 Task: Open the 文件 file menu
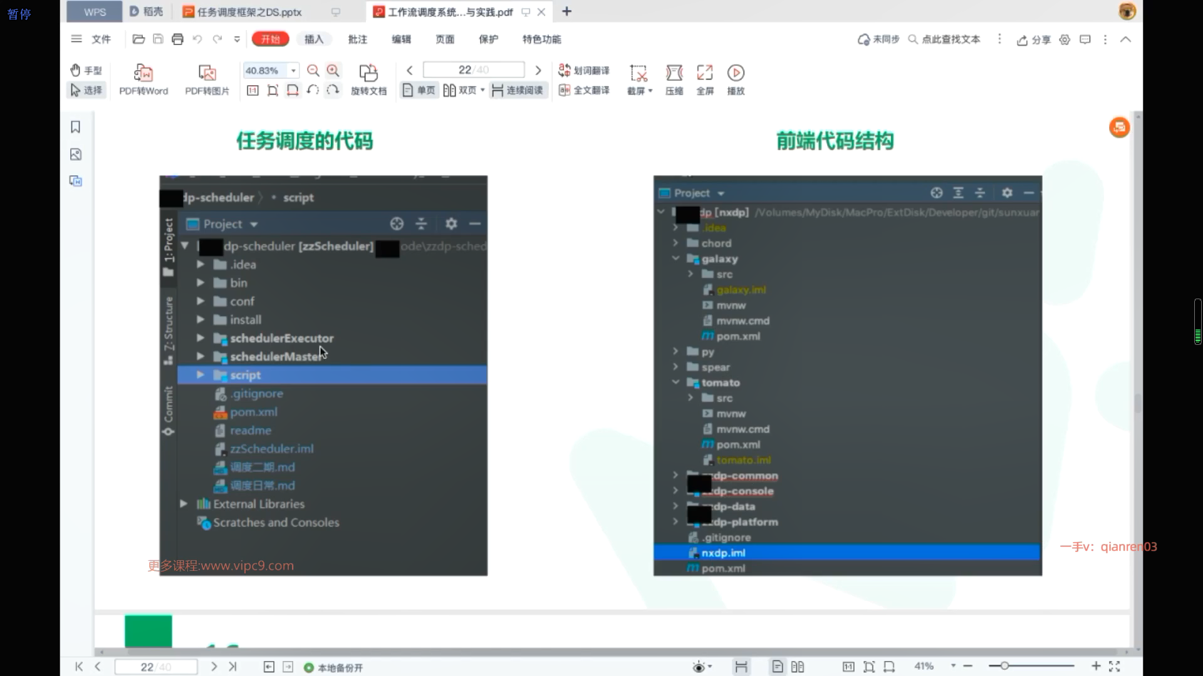coord(100,39)
